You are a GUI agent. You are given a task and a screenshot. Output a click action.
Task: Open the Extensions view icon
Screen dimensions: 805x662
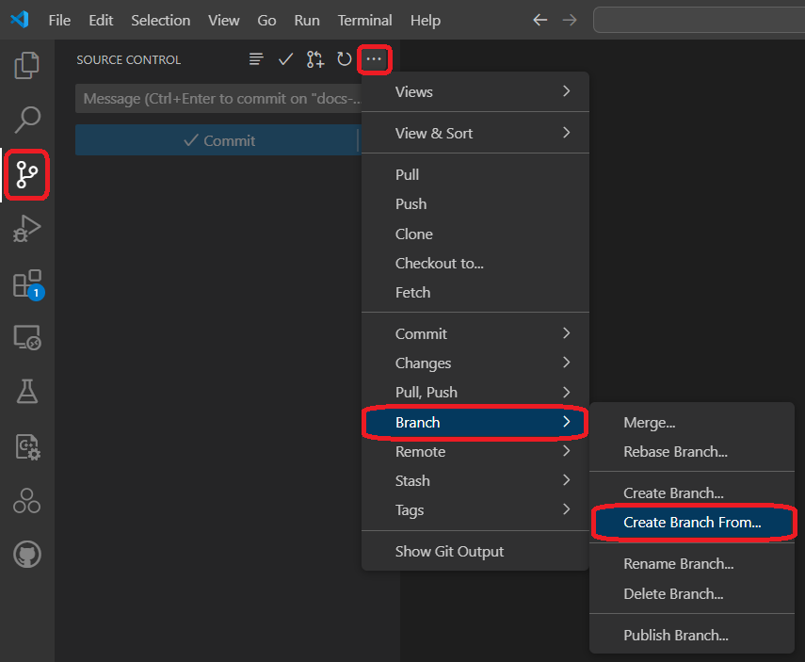click(x=27, y=283)
